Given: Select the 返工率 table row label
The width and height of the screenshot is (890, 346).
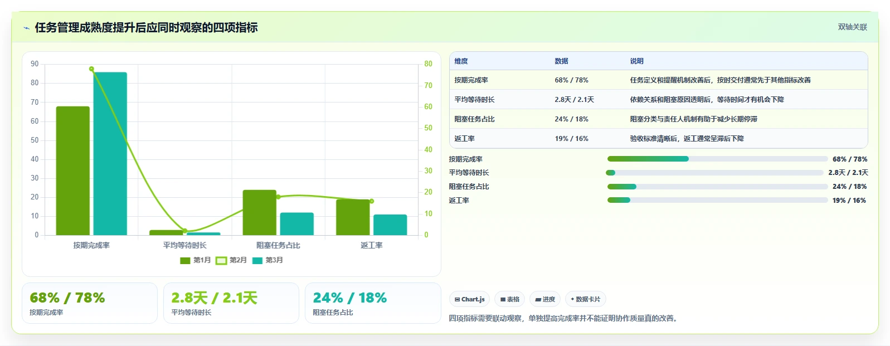Looking at the screenshot, I should coord(464,139).
